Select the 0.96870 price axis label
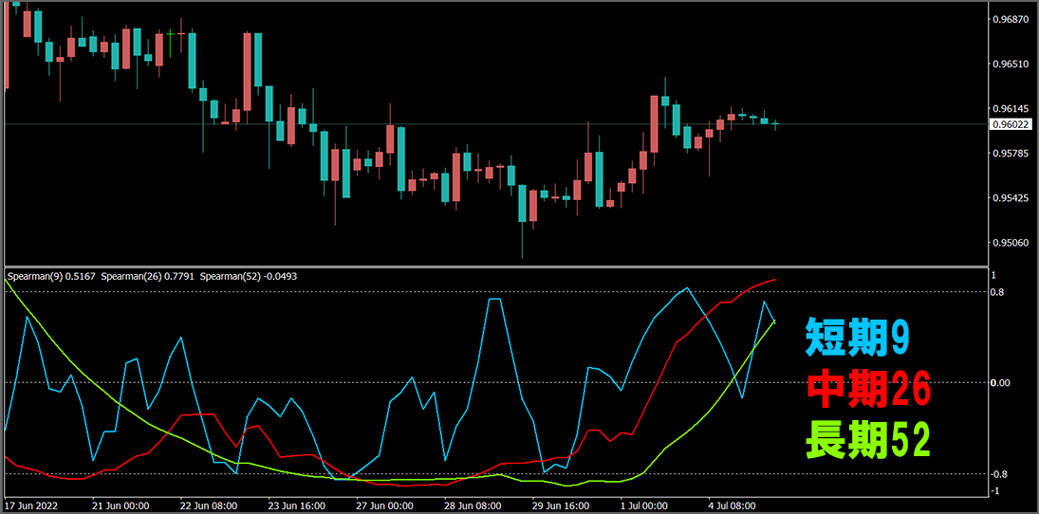1039x514 pixels. [1010, 21]
